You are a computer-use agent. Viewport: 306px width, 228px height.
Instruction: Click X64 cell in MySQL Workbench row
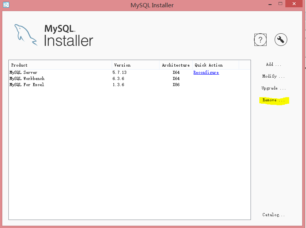[176, 78]
